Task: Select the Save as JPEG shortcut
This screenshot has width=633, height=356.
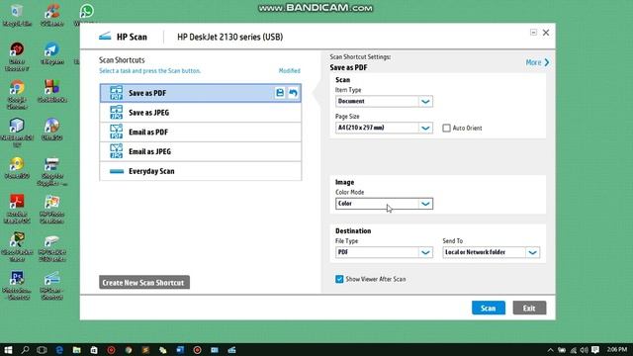Action: [x=200, y=113]
